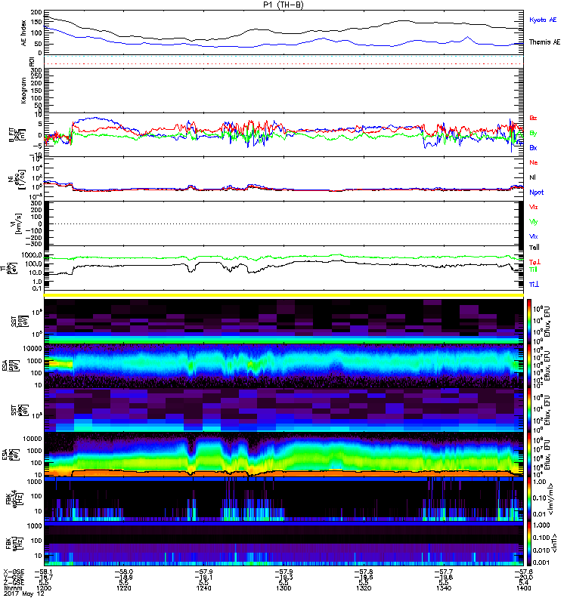Viewport: 567px width, 604px height.
Task: Select the red "Ne" legend label
Action: pyautogui.click(x=534, y=162)
